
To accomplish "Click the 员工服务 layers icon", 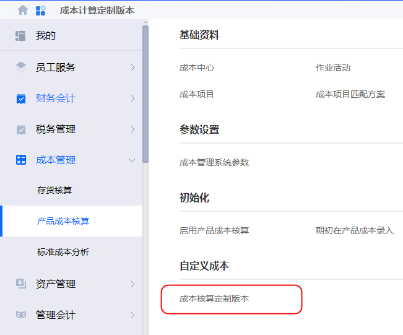I will (21, 67).
